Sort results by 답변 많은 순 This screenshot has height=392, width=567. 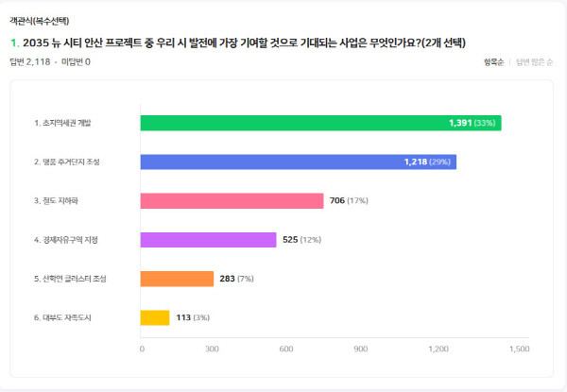tap(534, 62)
